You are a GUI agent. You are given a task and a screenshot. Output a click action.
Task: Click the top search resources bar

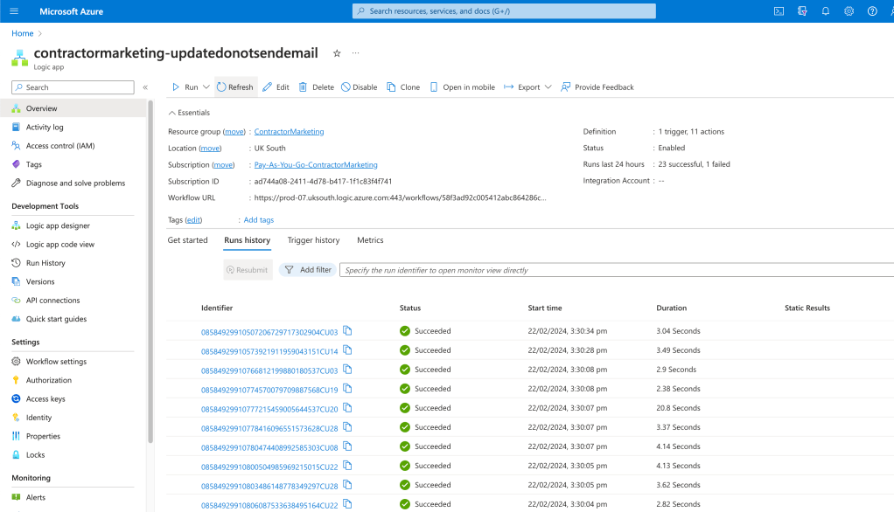pyautogui.click(x=504, y=10)
